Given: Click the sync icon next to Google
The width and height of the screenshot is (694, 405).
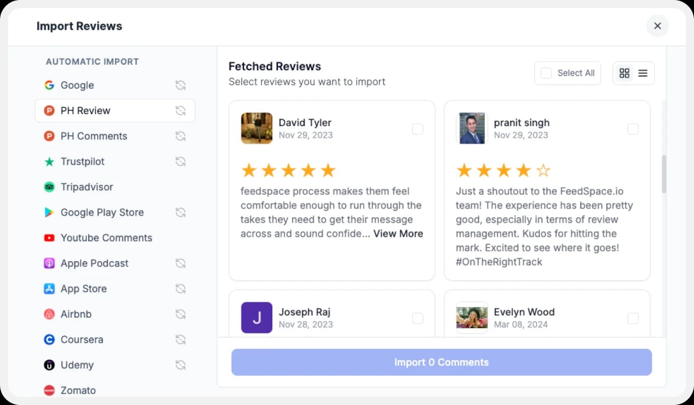Looking at the screenshot, I should coord(181,85).
